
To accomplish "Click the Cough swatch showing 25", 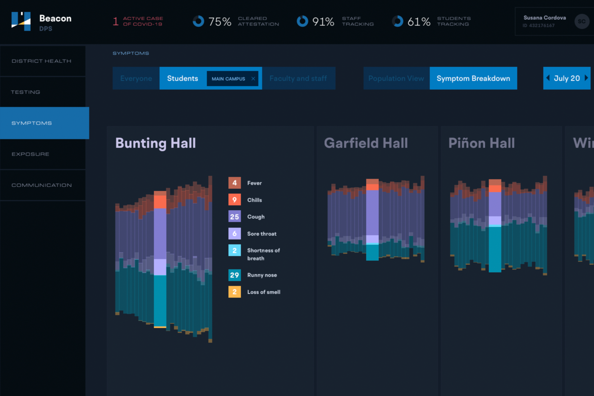I will click(235, 216).
